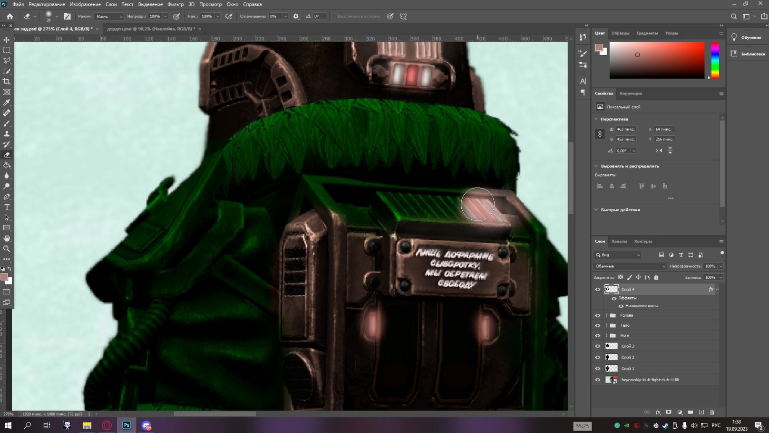This screenshot has height=433, width=769.
Task: Click the foreground color swatch in toolbox
Action: pos(4,277)
